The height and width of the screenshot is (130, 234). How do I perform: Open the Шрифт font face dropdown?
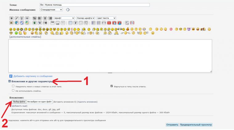click(x=64, y=18)
